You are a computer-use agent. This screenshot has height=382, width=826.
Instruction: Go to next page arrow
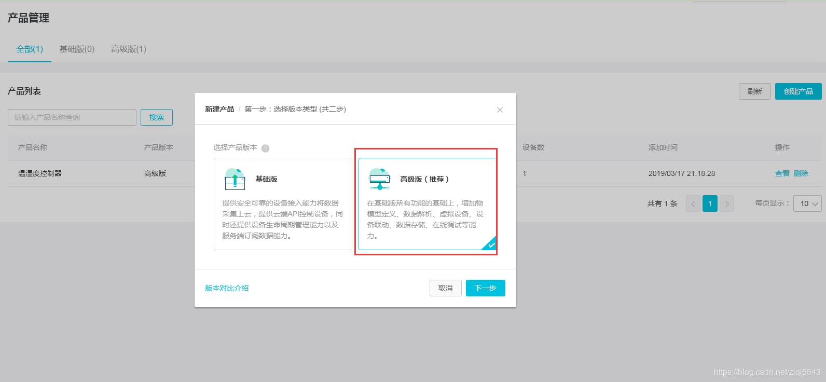[727, 203]
